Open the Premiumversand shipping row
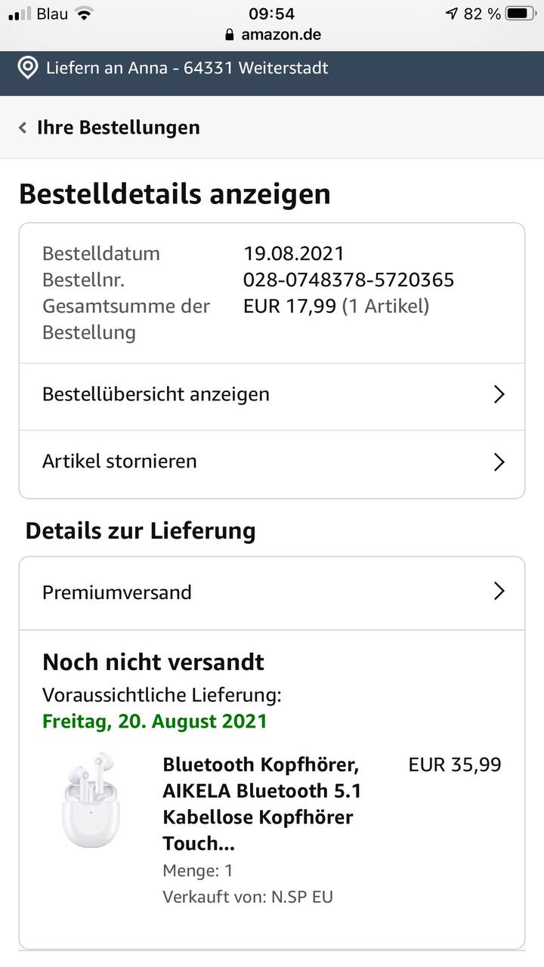The width and height of the screenshot is (544, 967). click(x=272, y=593)
